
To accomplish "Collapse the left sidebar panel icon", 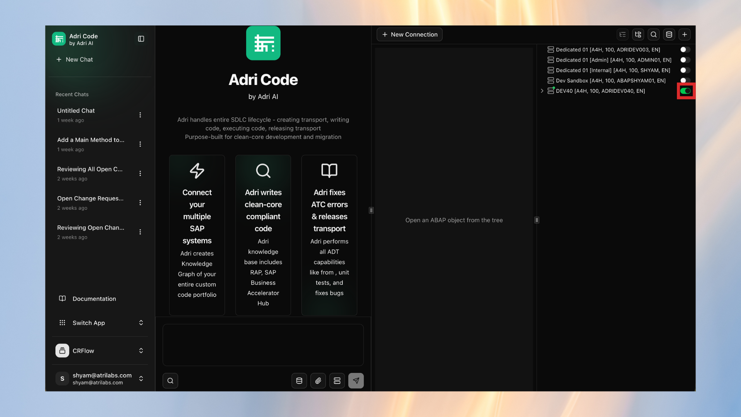I will tap(141, 39).
